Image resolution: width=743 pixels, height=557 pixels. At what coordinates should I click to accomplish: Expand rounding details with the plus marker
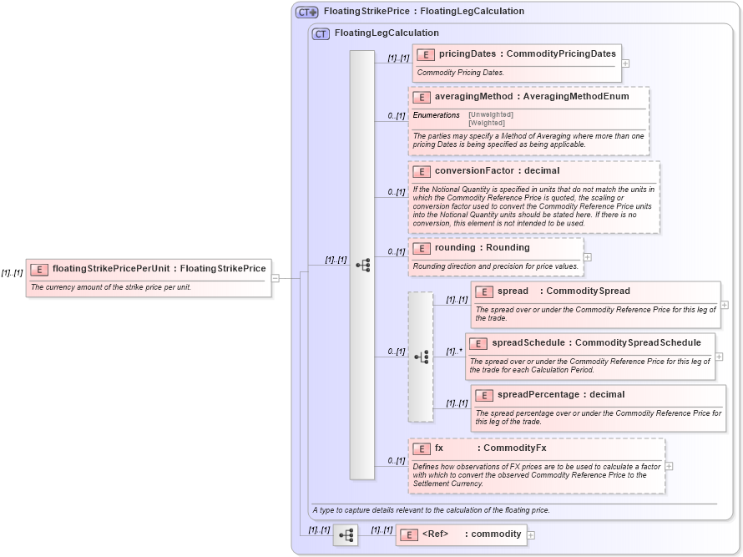coord(588,257)
